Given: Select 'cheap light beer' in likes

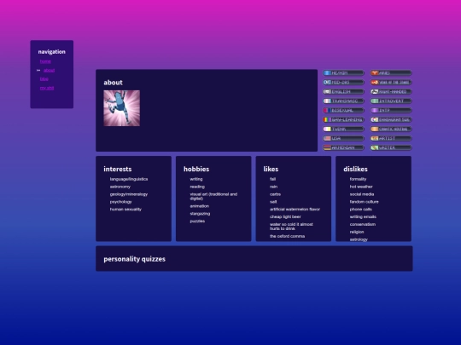Looking at the screenshot, I should point(285,217).
